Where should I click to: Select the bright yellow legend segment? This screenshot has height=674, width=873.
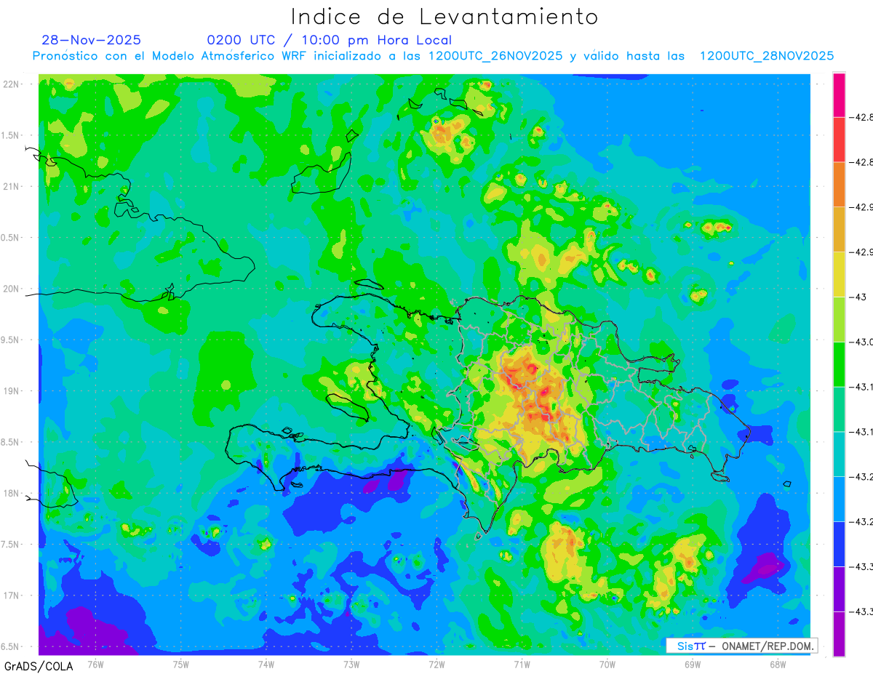(839, 274)
